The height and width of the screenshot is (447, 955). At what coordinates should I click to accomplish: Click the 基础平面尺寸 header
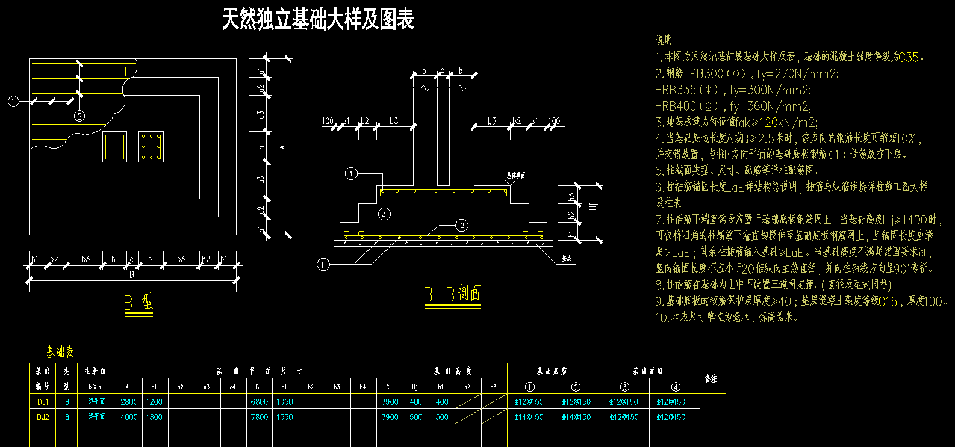point(260,371)
